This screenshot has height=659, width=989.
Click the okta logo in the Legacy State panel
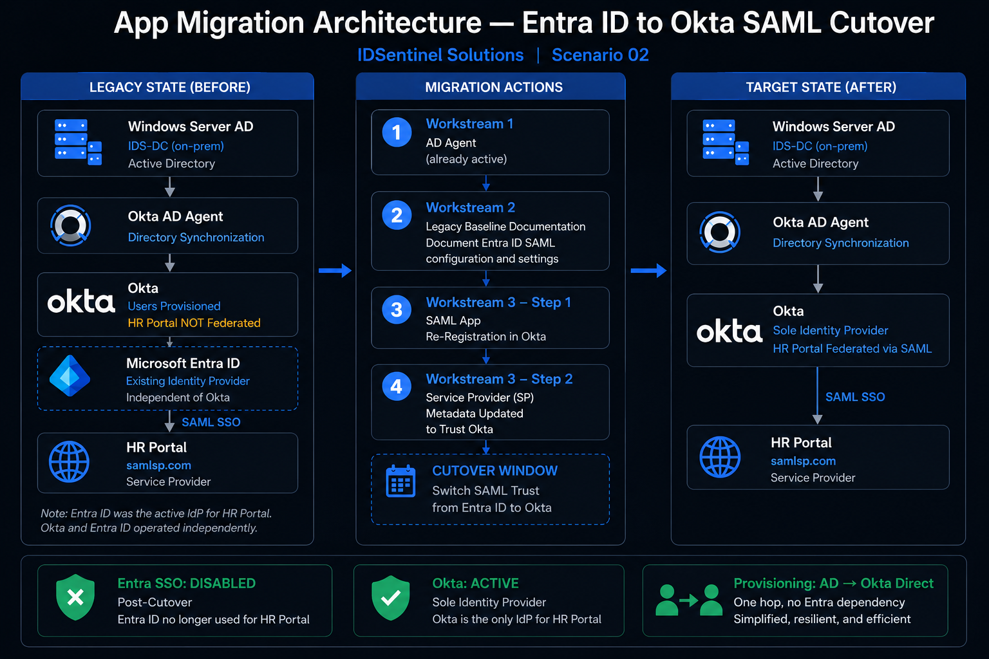point(81,301)
